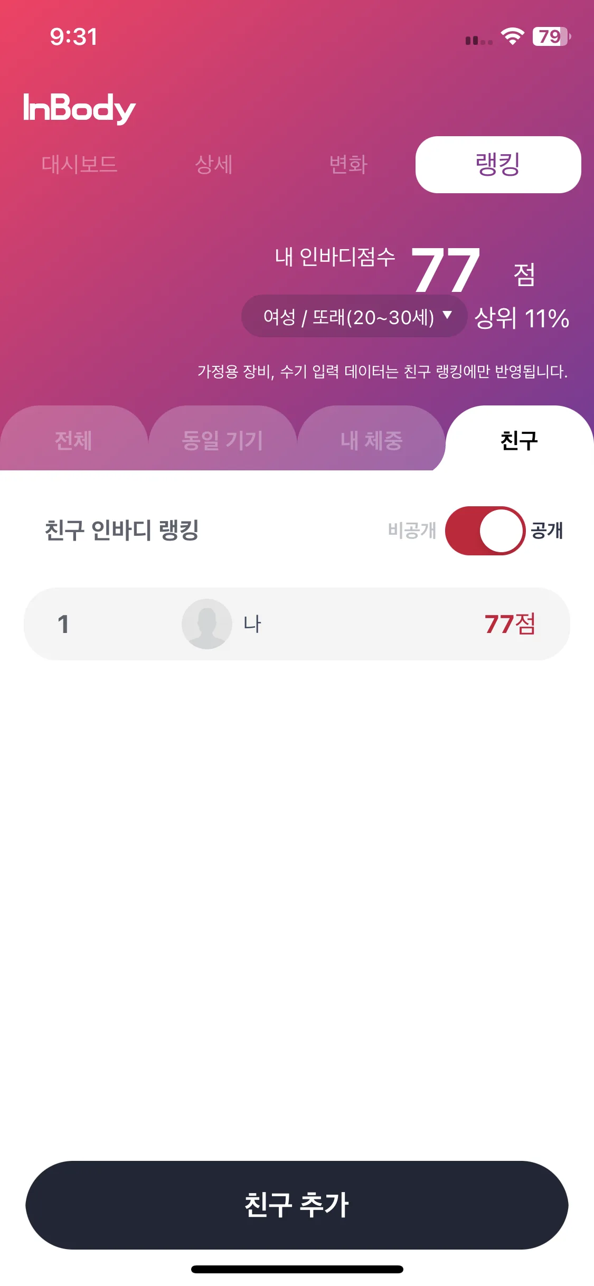Tap the battery indicator showing 79
Viewport: 594px width, 1286px height.
(552, 36)
